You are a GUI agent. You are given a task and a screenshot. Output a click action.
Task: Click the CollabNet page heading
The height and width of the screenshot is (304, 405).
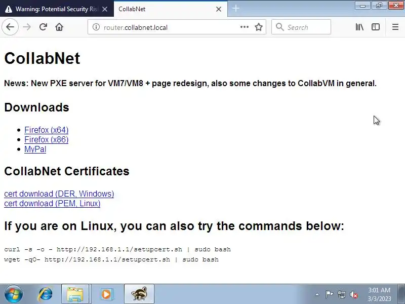pyautogui.click(x=42, y=58)
